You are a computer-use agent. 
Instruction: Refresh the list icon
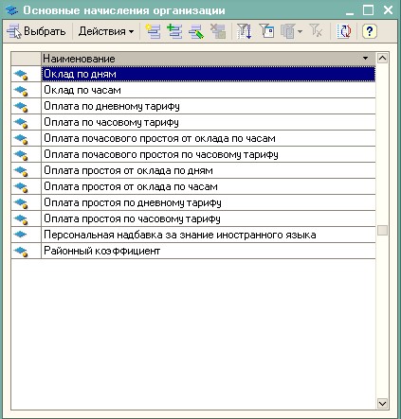[343, 31]
